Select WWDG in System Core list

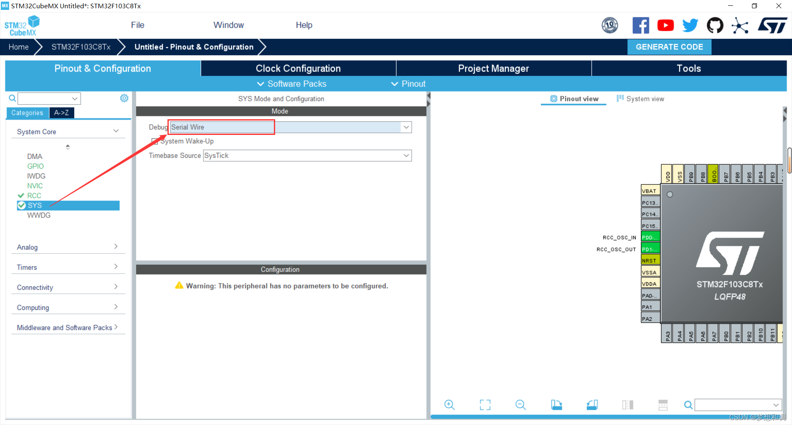(39, 215)
